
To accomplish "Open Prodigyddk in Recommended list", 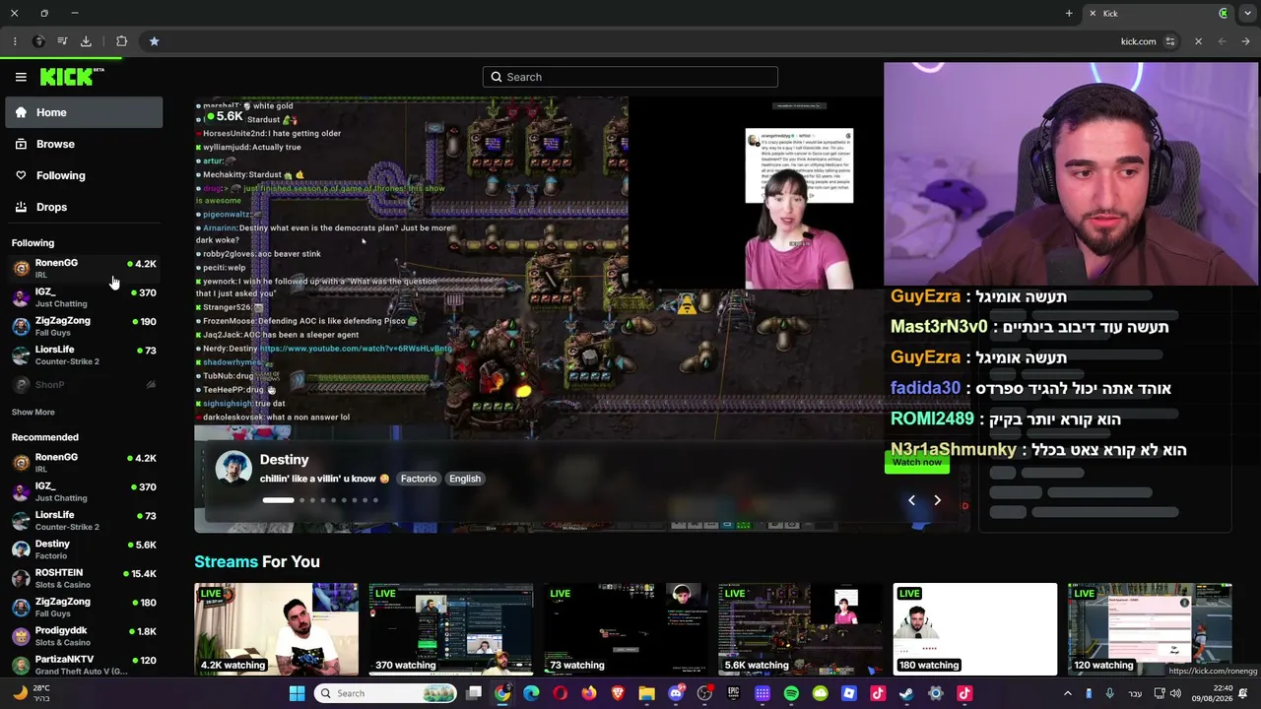I will 84,635.
